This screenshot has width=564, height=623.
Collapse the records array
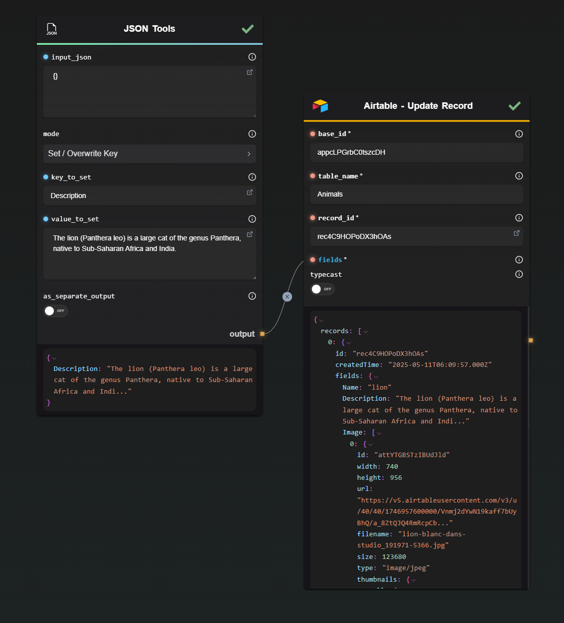click(x=366, y=332)
